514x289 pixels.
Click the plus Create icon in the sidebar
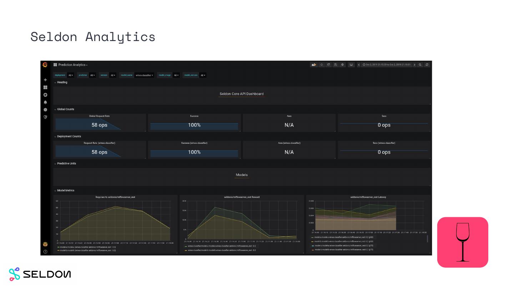click(x=45, y=80)
